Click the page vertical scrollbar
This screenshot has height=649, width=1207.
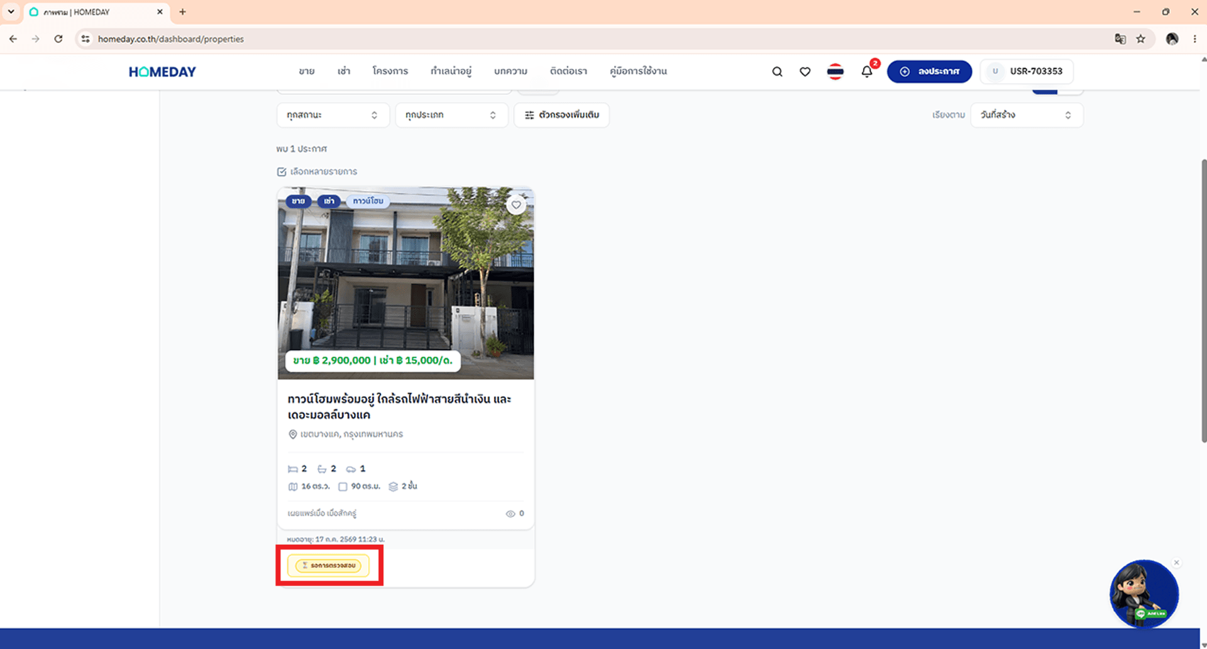tap(1203, 301)
